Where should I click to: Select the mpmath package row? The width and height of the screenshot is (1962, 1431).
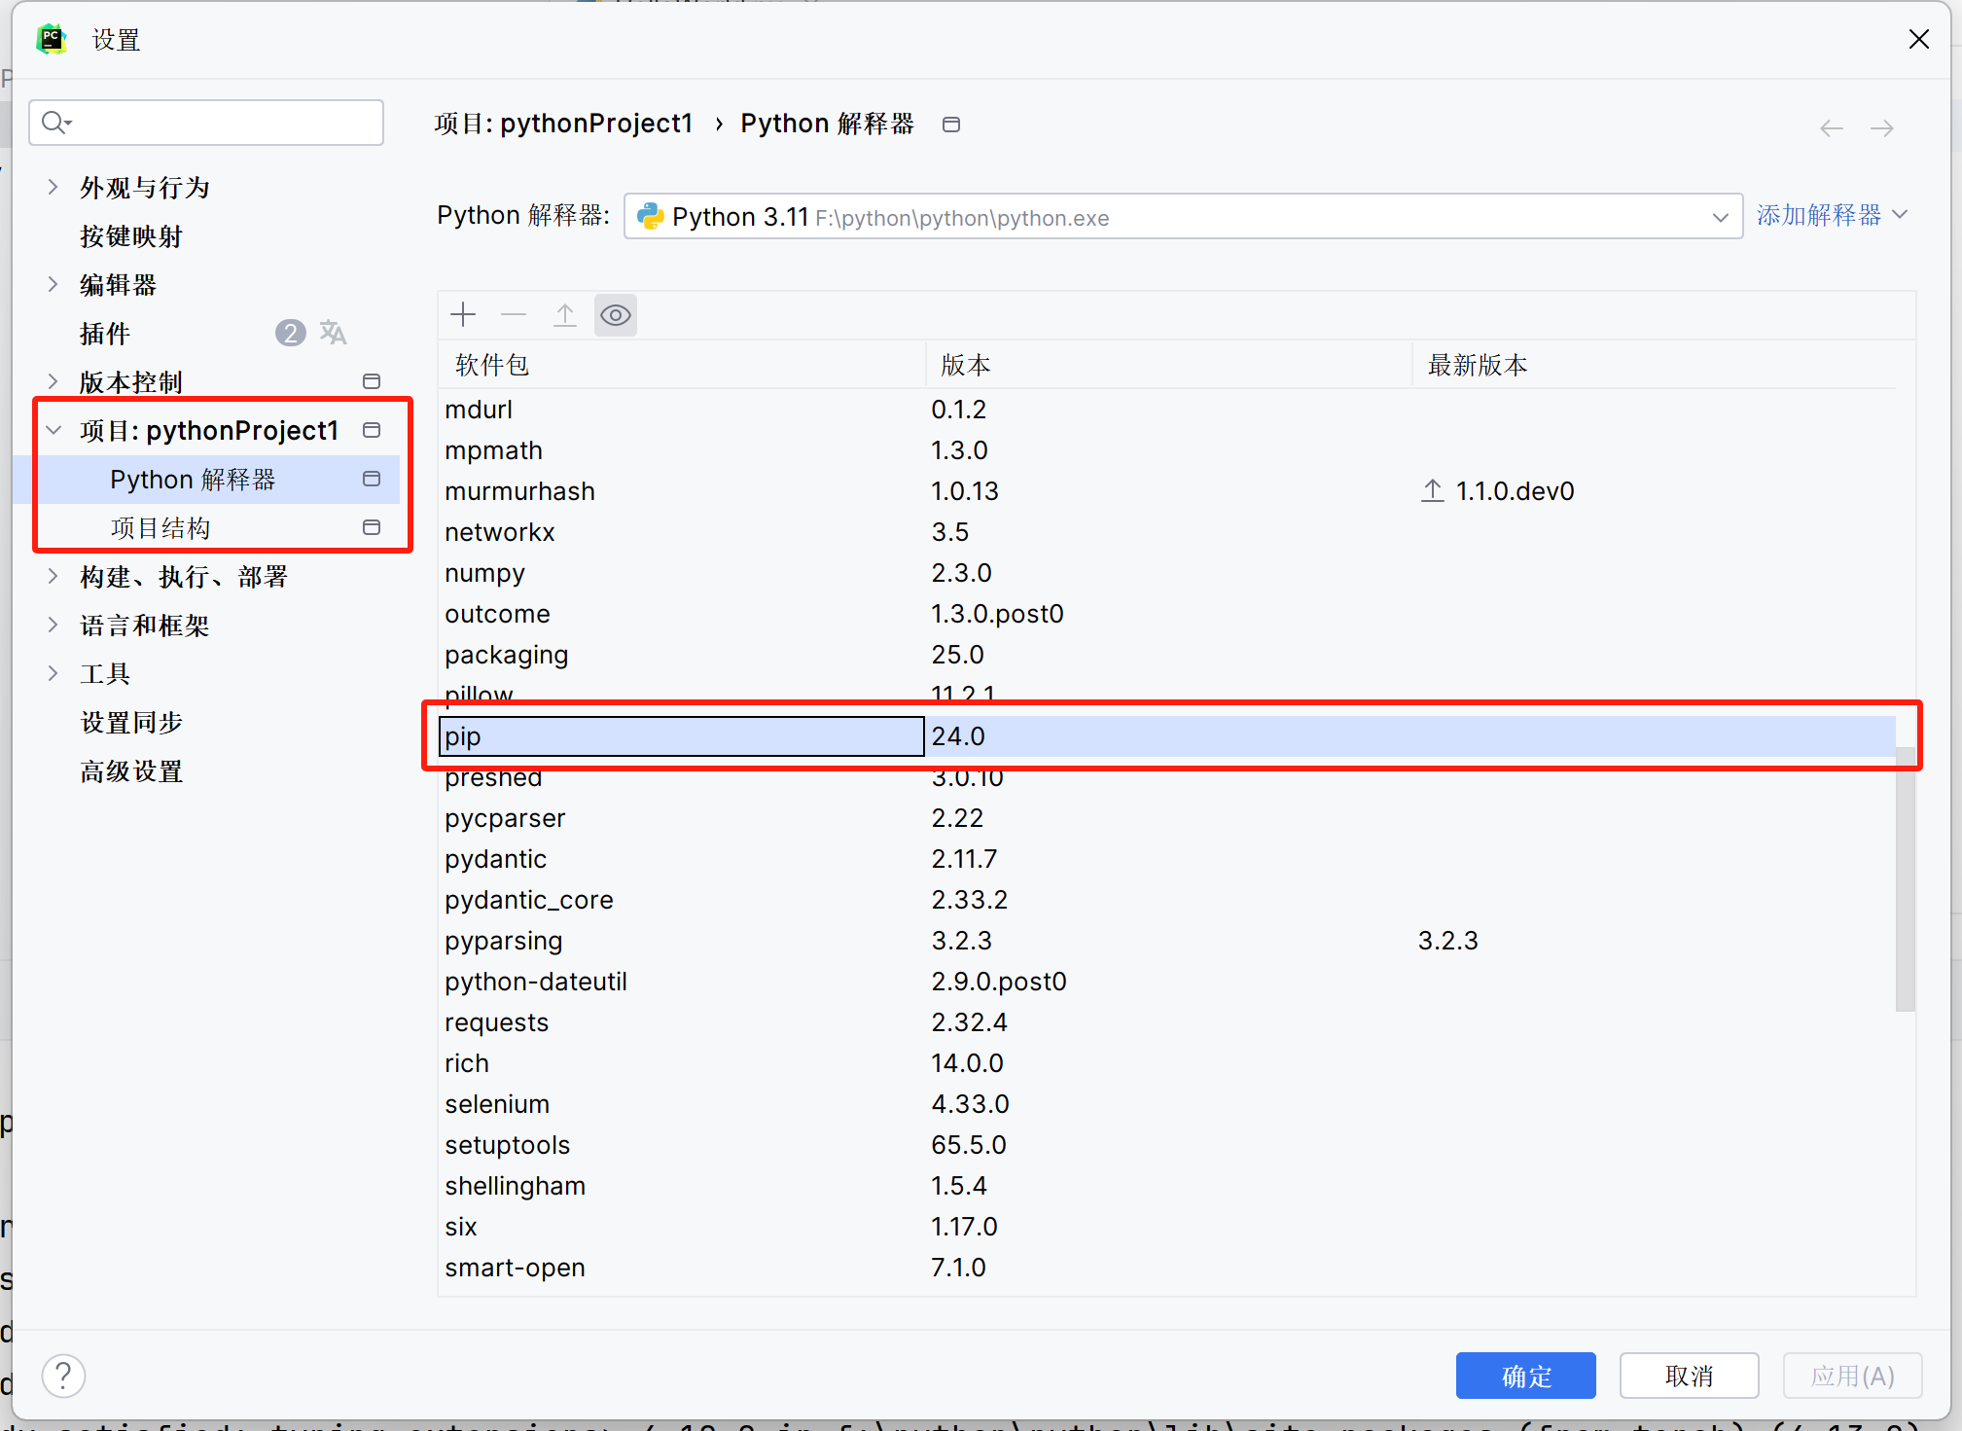point(1167,449)
